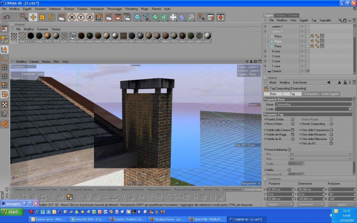This screenshot has height=223, width=357.
Task: Click the search icon in object manager
Action: pos(340,20)
